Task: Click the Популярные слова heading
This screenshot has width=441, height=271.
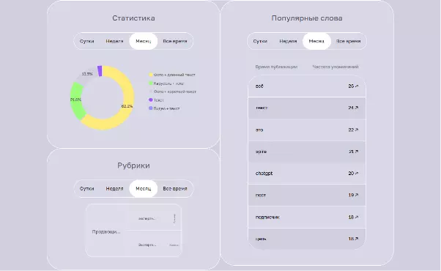Action: (307, 18)
